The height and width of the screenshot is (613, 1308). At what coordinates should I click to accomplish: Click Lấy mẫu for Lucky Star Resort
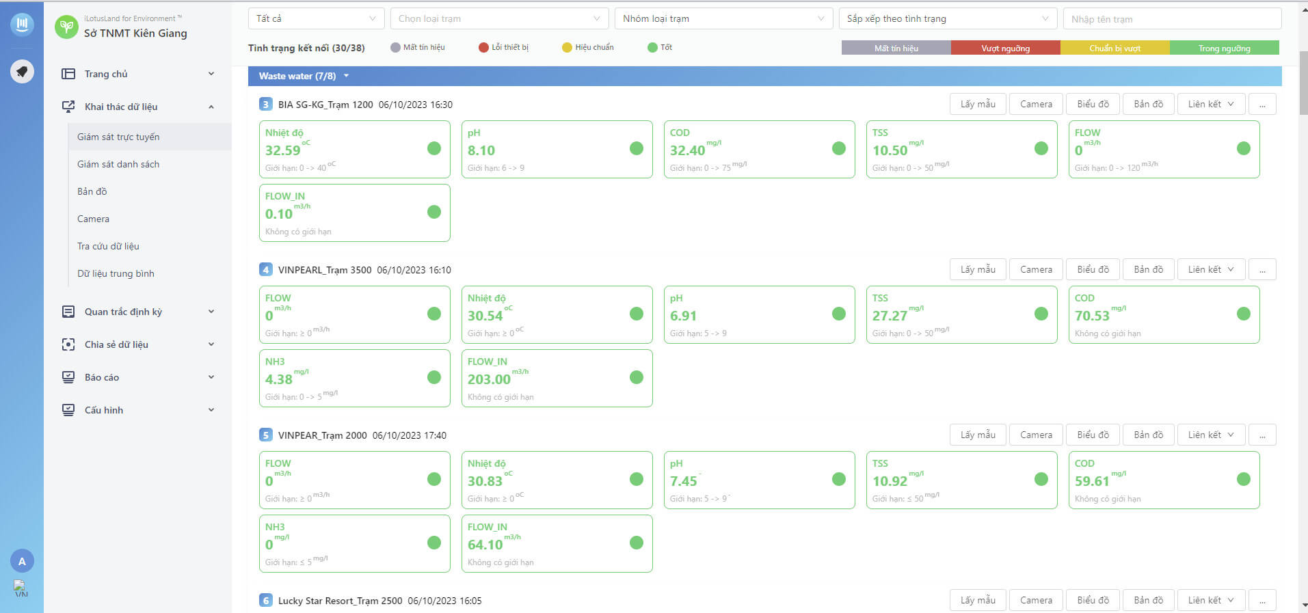tap(978, 600)
